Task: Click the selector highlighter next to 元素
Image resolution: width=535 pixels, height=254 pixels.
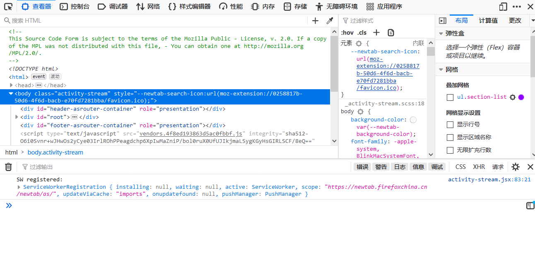Action: (x=359, y=43)
